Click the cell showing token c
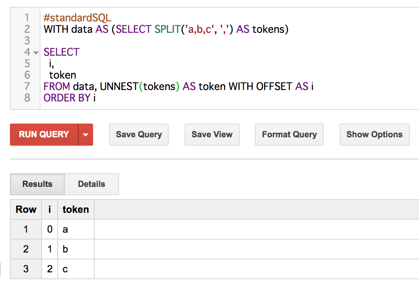 (65, 269)
